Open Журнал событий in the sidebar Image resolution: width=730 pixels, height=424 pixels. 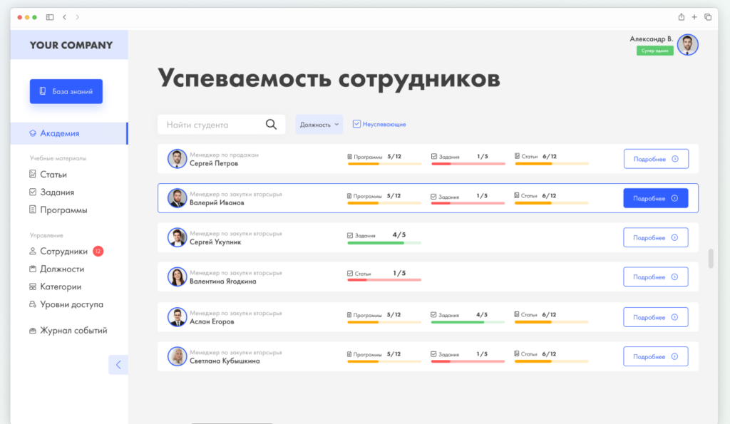(68, 331)
